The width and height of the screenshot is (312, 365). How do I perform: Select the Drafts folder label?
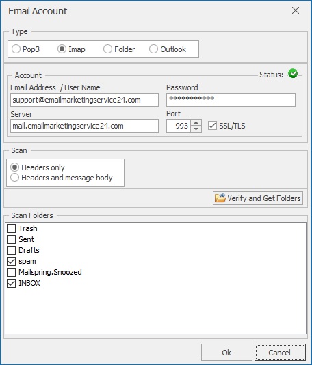pyautogui.click(x=29, y=250)
